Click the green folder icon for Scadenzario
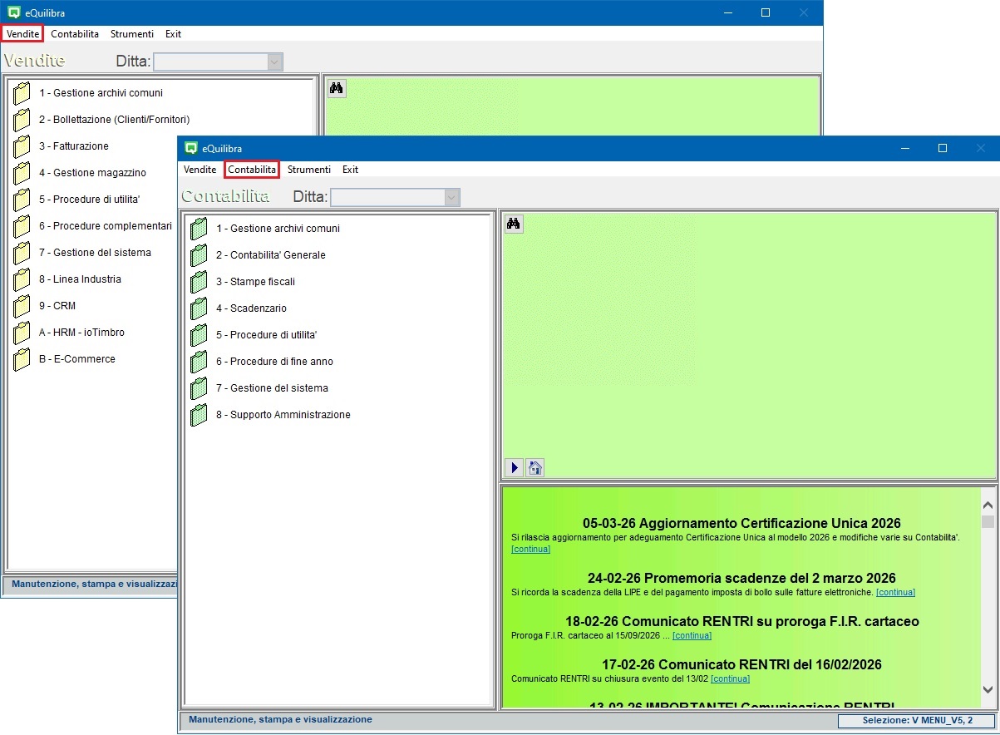Viewport: 1000px width, 735px height. pyautogui.click(x=199, y=308)
